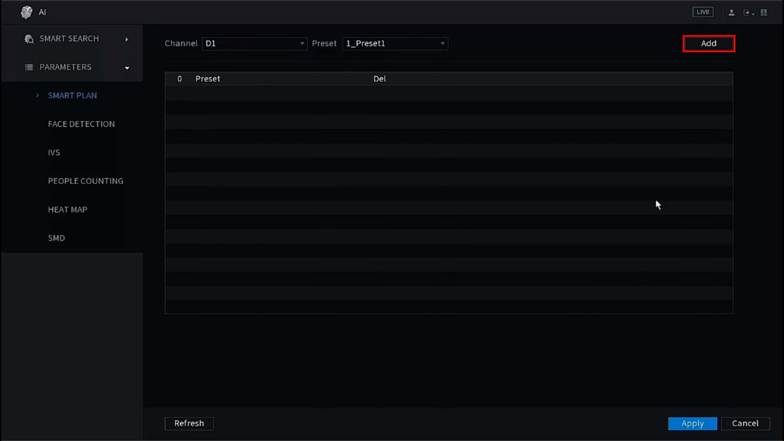784x441 pixels.
Task: Open Face Detection settings
Action: (x=81, y=124)
